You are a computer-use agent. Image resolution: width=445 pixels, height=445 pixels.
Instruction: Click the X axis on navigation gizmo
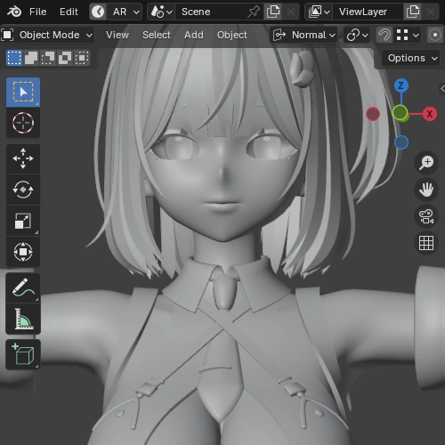click(429, 114)
